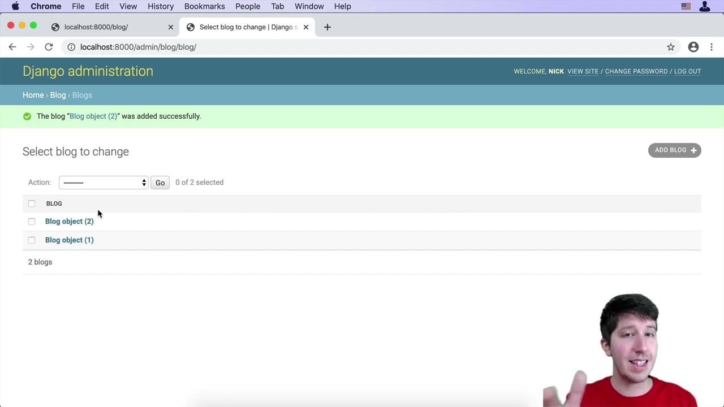Sort by the BLOG column header

click(x=54, y=203)
